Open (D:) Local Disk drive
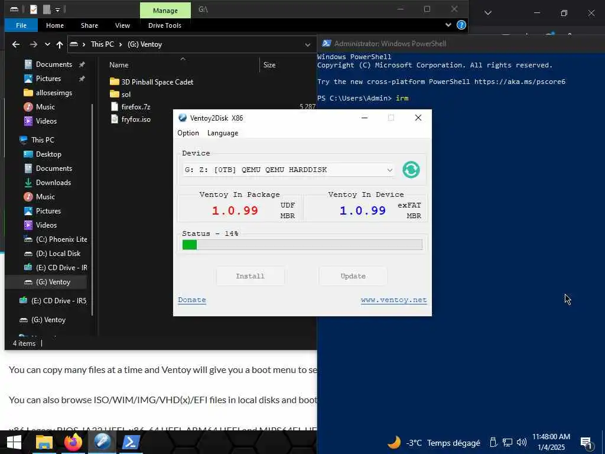This screenshot has width=605, height=454. [x=52, y=254]
